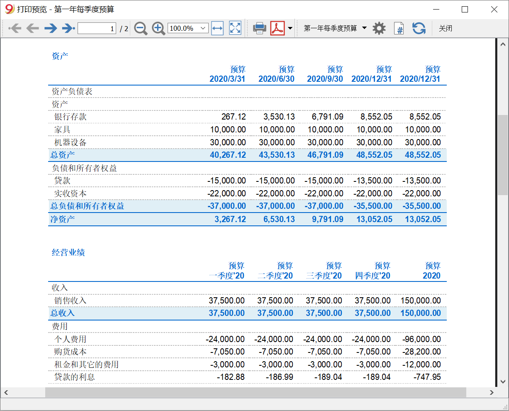The width and height of the screenshot is (509, 411).
Task: Click the 负债和所有者权益 heading row
Action: click(84, 168)
